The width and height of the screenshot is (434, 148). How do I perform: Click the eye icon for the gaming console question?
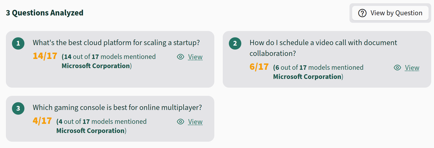point(180,122)
